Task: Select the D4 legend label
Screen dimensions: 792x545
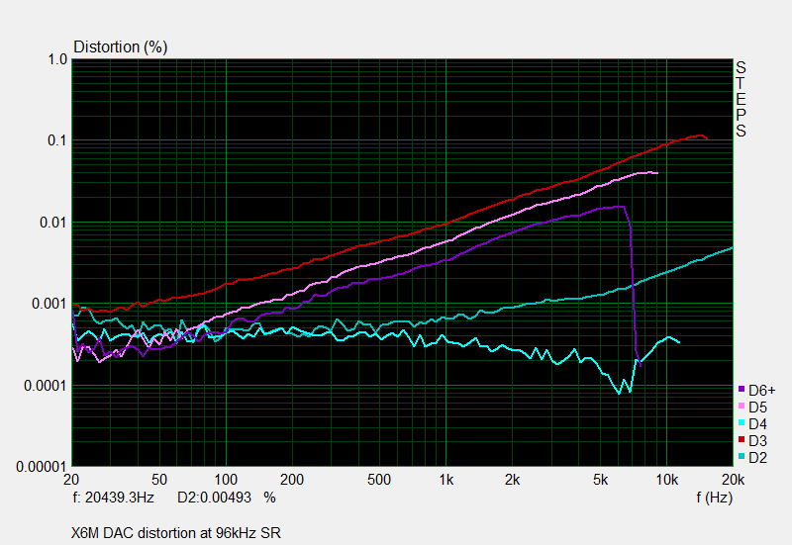Action: click(757, 424)
